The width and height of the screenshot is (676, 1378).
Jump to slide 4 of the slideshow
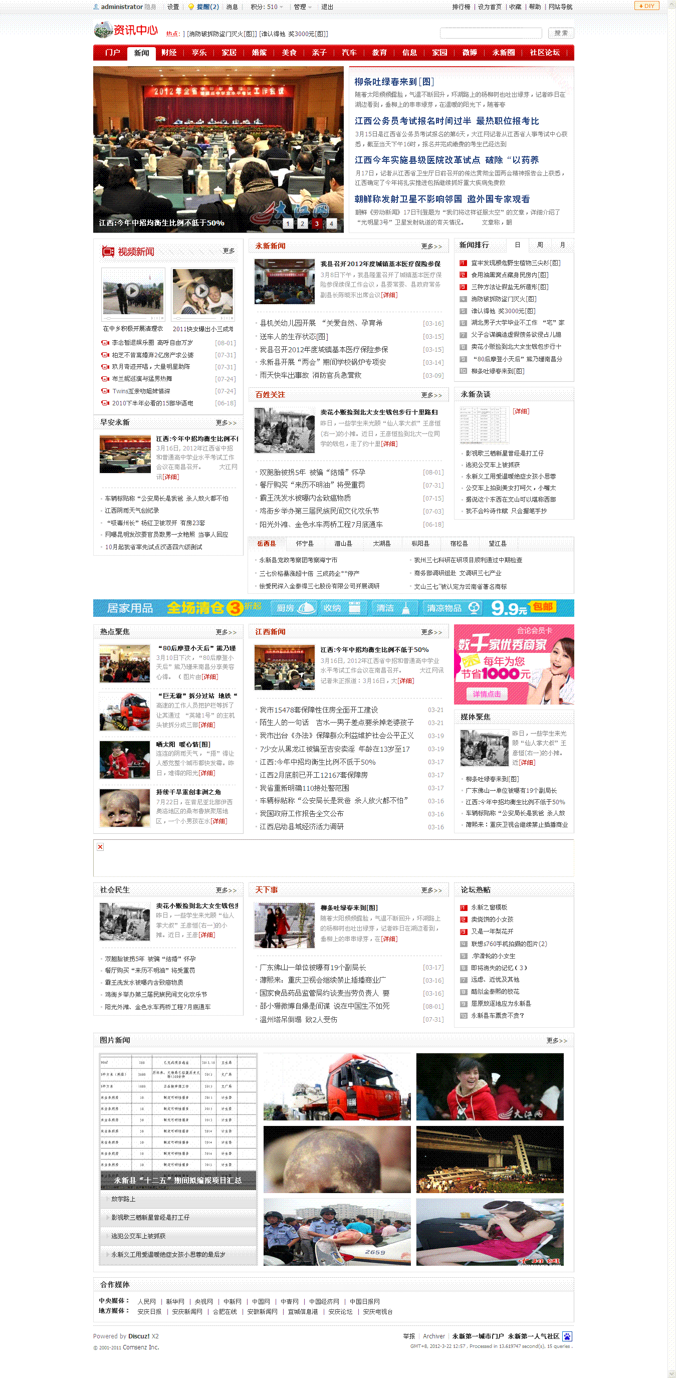point(331,223)
